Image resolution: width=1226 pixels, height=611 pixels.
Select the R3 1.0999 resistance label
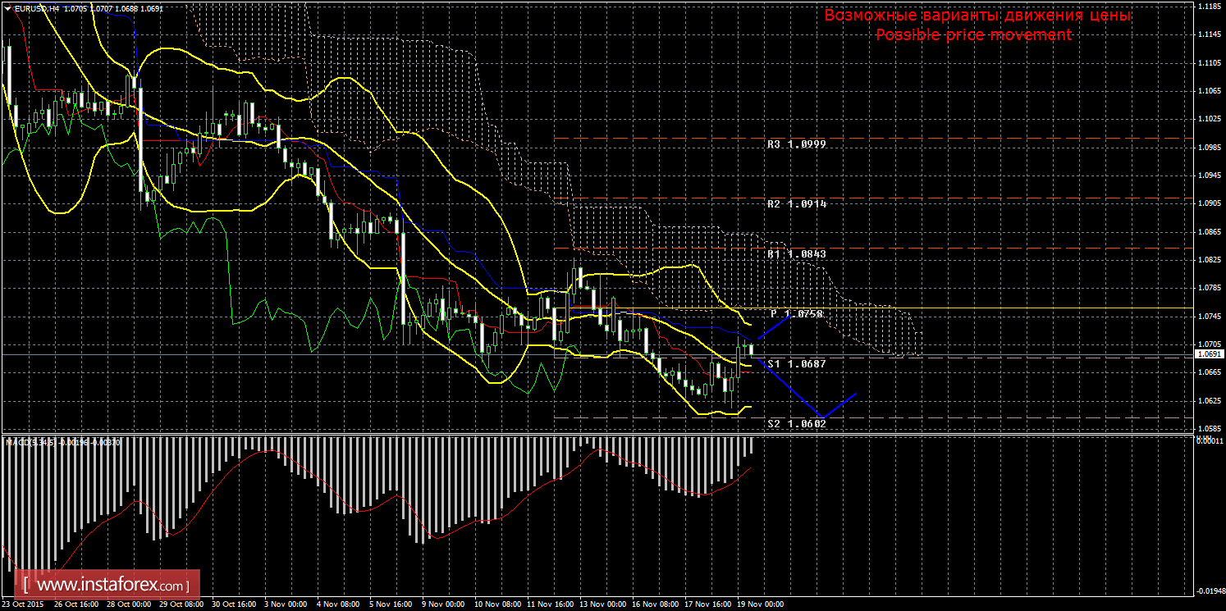[x=797, y=144]
